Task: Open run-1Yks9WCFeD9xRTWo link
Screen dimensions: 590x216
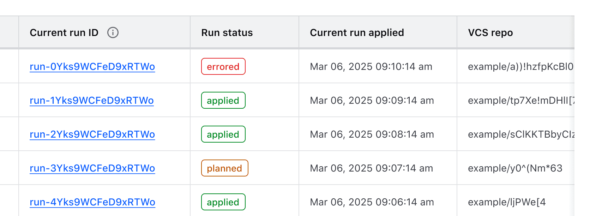Action: (91, 101)
